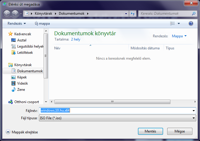This screenshot has width=200, height=141.
Task: Open the Mappa arrangement dropdown
Action: point(179,36)
